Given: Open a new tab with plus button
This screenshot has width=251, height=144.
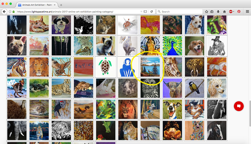Looking at the screenshot, I should click(x=61, y=5).
